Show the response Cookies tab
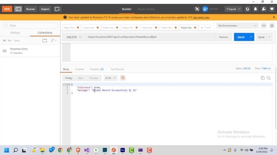The image size is (277, 155). point(80,69)
